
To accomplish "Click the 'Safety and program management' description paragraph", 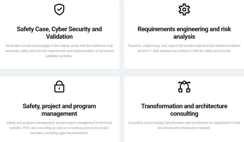I will [59, 128].
